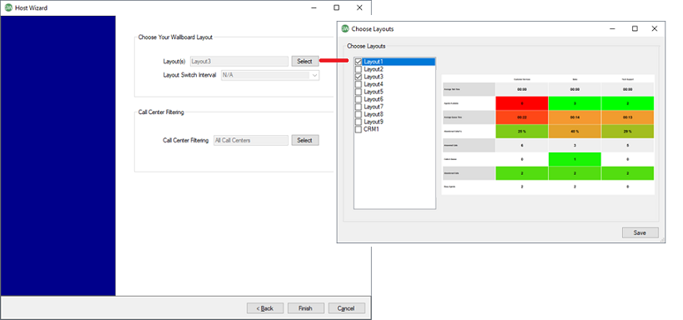This screenshot has width=683, height=320.
Task: Select the Layout6 checkbox
Action: tap(359, 99)
